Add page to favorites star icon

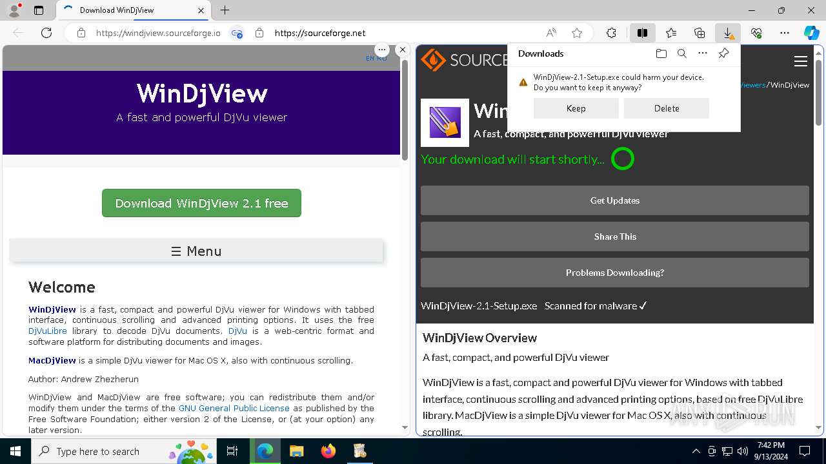[577, 33]
